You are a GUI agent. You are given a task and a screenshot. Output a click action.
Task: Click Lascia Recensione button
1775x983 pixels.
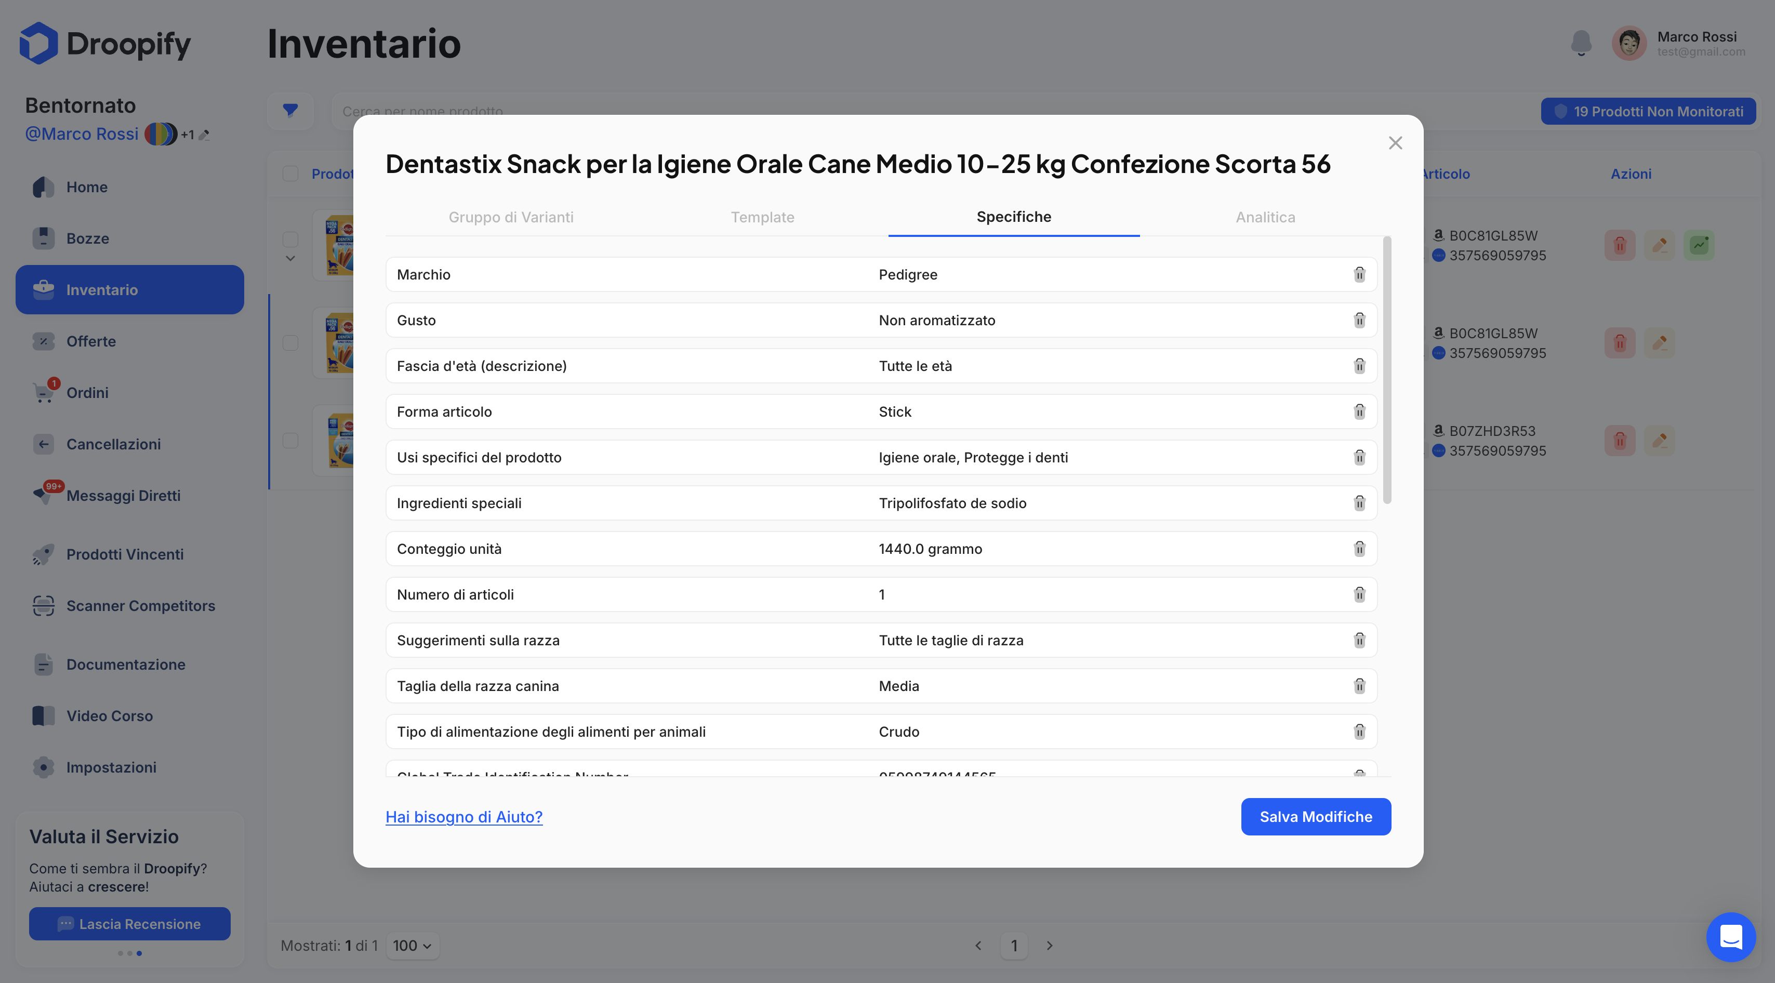[x=129, y=923]
